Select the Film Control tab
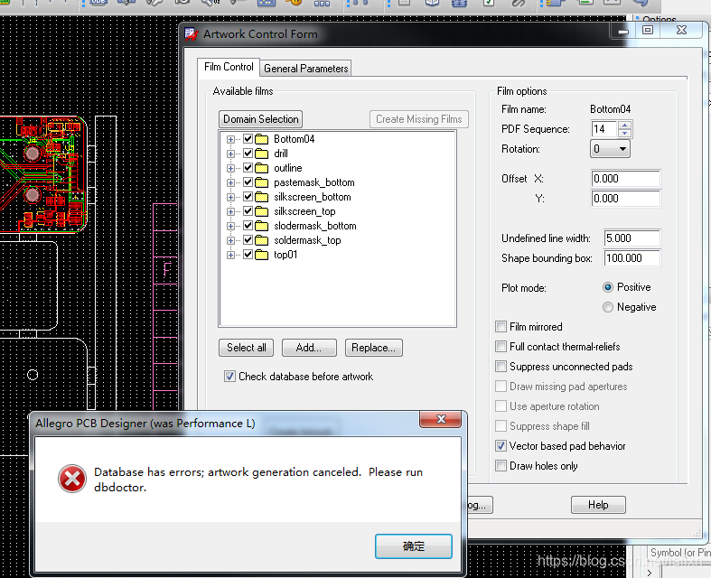The width and height of the screenshot is (711, 578). click(x=229, y=67)
